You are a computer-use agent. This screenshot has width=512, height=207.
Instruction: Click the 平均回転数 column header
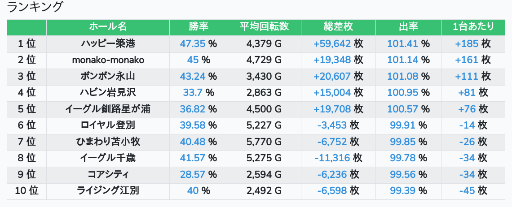(x=264, y=27)
